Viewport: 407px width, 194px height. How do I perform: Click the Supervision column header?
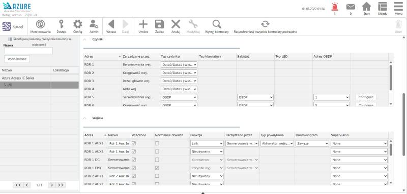point(359,135)
